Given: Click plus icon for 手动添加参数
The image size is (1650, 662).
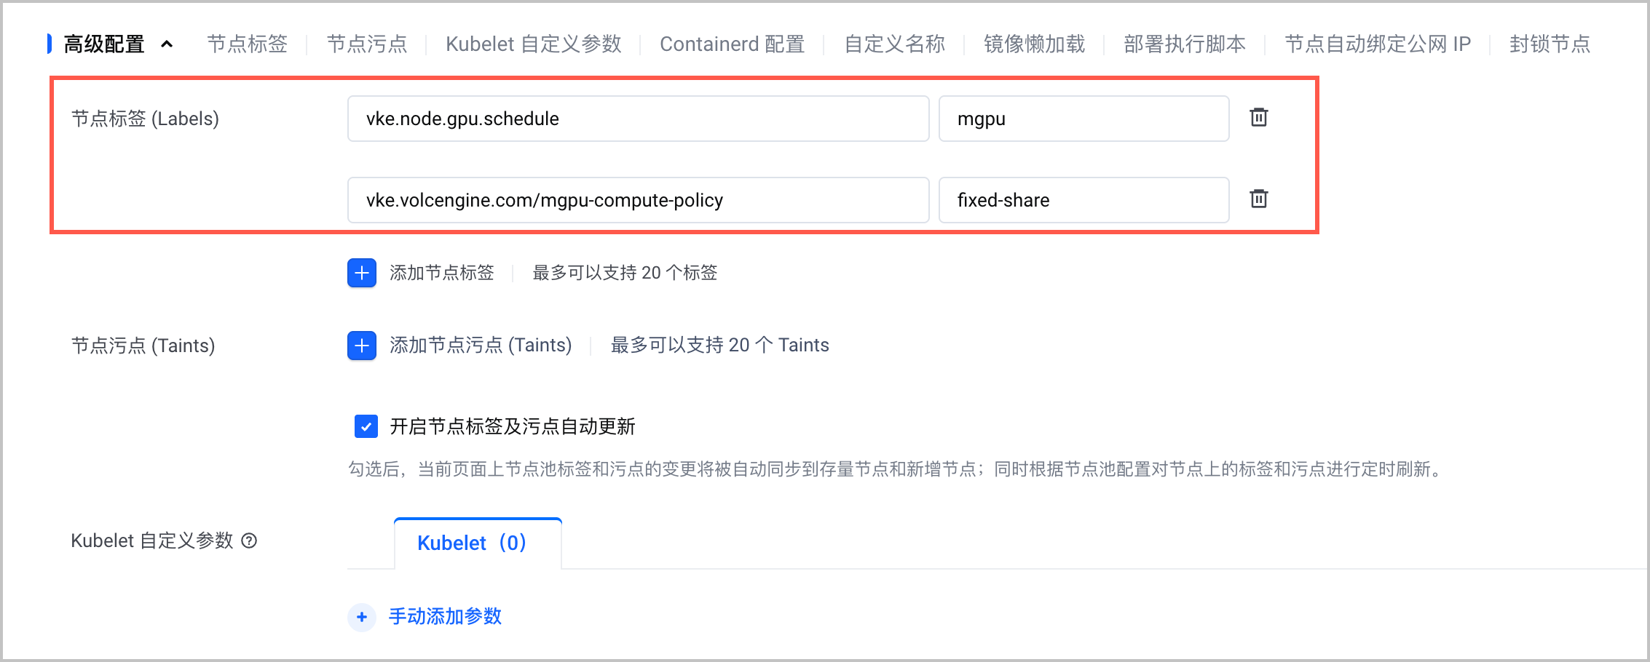Looking at the screenshot, I should (x=362, y=617).
